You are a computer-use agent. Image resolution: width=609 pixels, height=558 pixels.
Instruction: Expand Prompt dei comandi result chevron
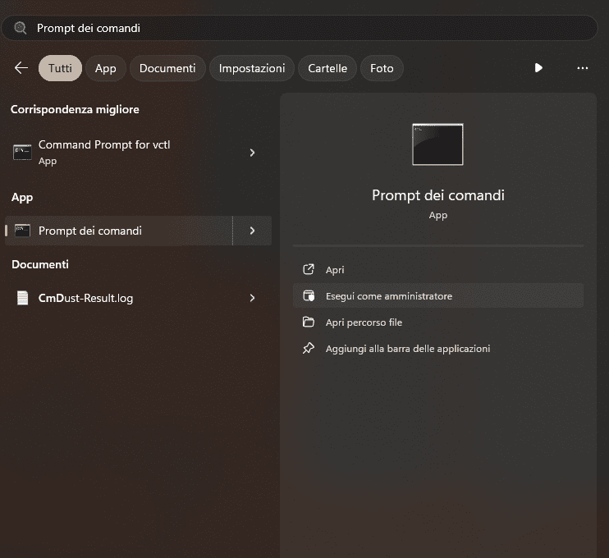click(x=252, y=231)
